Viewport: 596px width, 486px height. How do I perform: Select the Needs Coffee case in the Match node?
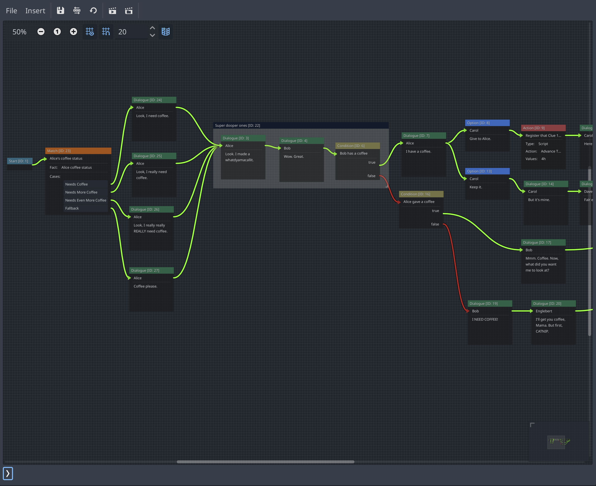[x=76, y=184]
